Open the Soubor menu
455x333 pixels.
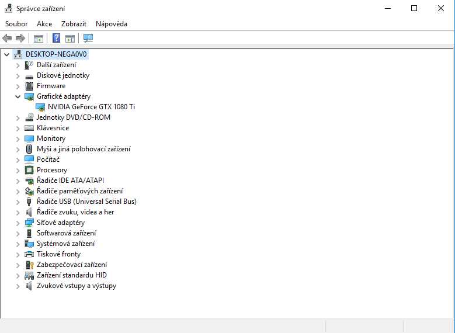point(16,24)
